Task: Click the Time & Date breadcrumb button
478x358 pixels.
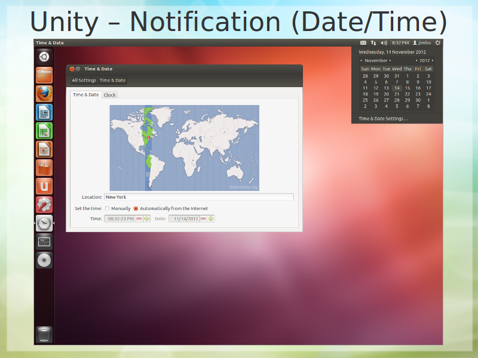Action: [112, 81]
